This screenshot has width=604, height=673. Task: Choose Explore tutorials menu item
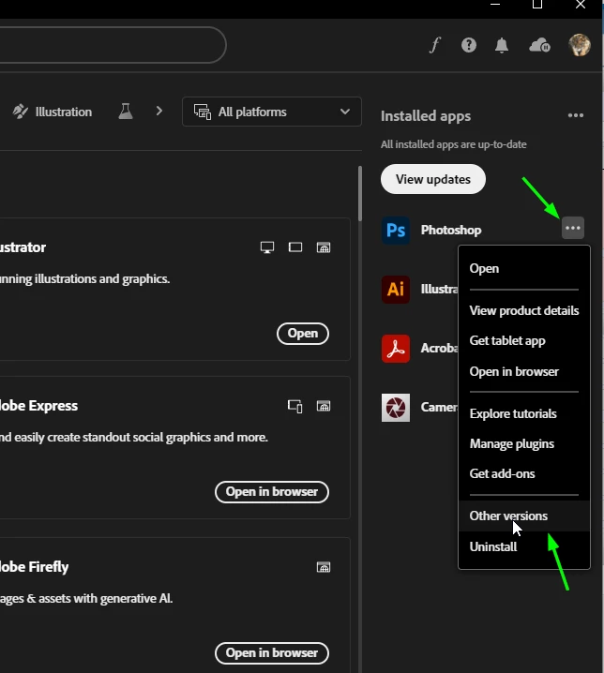524,413
